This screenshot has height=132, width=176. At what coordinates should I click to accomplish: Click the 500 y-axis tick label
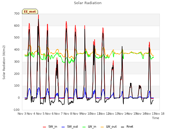[17, 38]
